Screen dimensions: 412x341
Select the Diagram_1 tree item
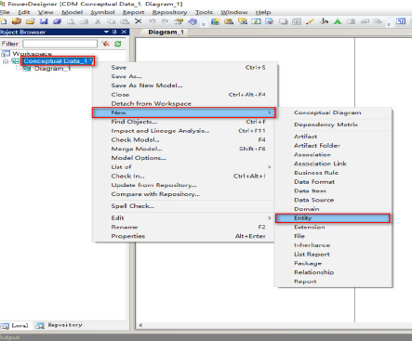tap(52, 69)
